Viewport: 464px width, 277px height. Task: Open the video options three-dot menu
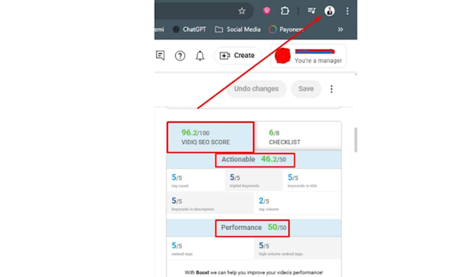click(332, 89)
